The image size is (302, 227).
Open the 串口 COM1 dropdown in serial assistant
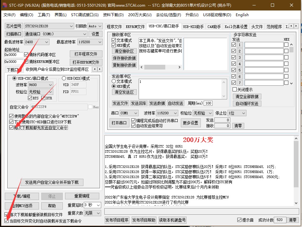pyautogui.click(x=136, y=113)
